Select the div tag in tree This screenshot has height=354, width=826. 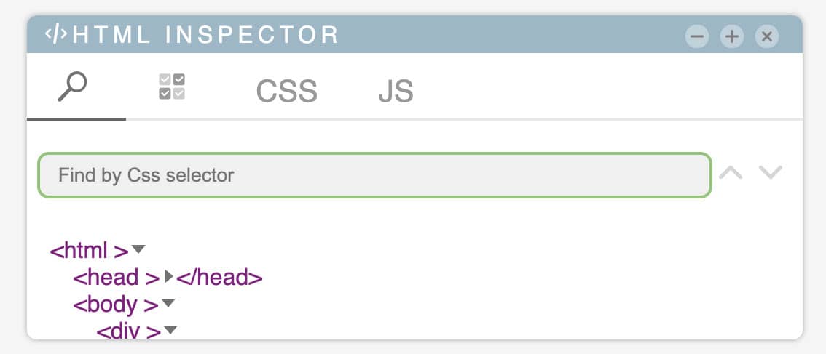(x=129, y=331)
